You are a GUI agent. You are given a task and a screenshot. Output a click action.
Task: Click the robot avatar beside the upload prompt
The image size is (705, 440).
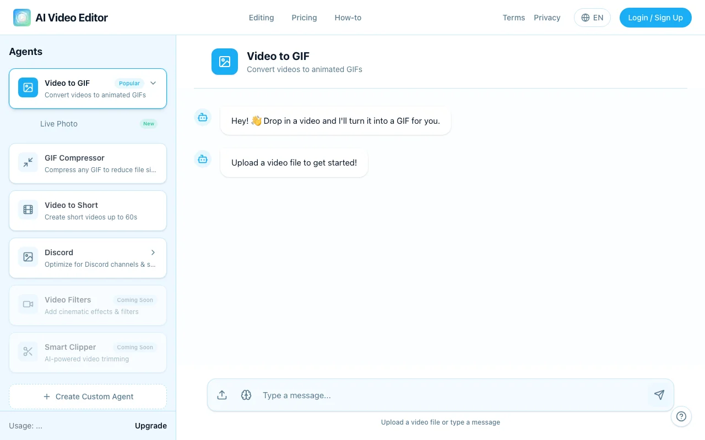tap(203, 159)
